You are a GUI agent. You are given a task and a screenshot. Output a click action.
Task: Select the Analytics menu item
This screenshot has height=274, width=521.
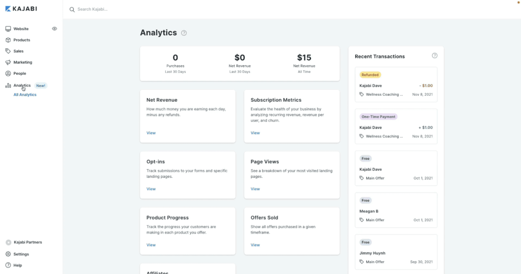pos(22,86)
